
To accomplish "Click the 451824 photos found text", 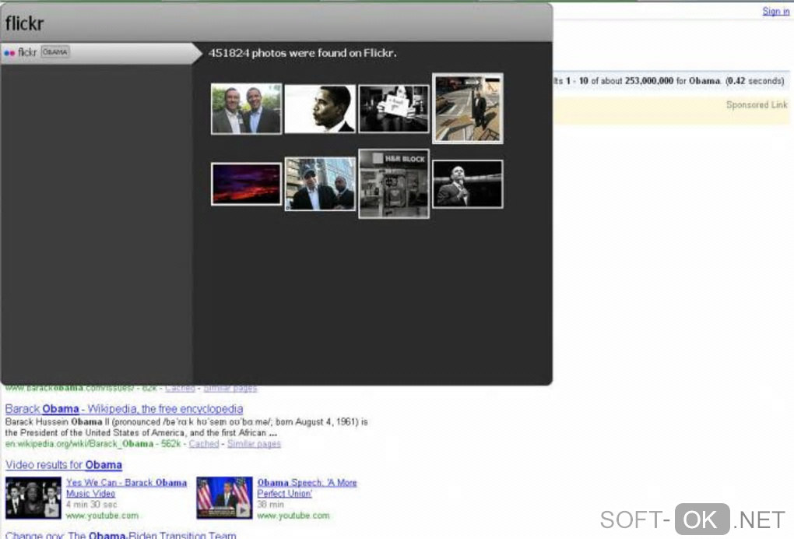I will pyautogui.click(x=302, y=53).
